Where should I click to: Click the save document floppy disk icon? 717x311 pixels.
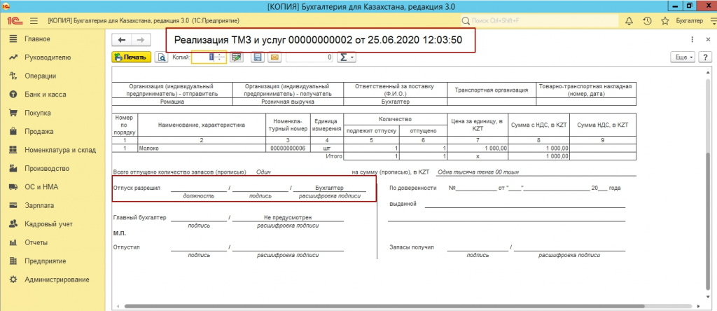click(258, 57)
